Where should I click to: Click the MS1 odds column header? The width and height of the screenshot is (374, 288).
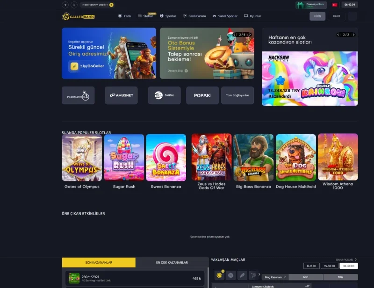306,277
